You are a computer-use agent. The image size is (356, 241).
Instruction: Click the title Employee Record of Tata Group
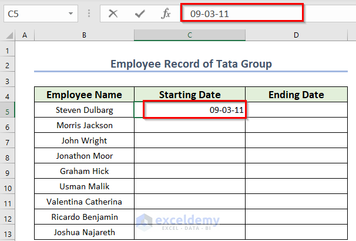[191, 63]
